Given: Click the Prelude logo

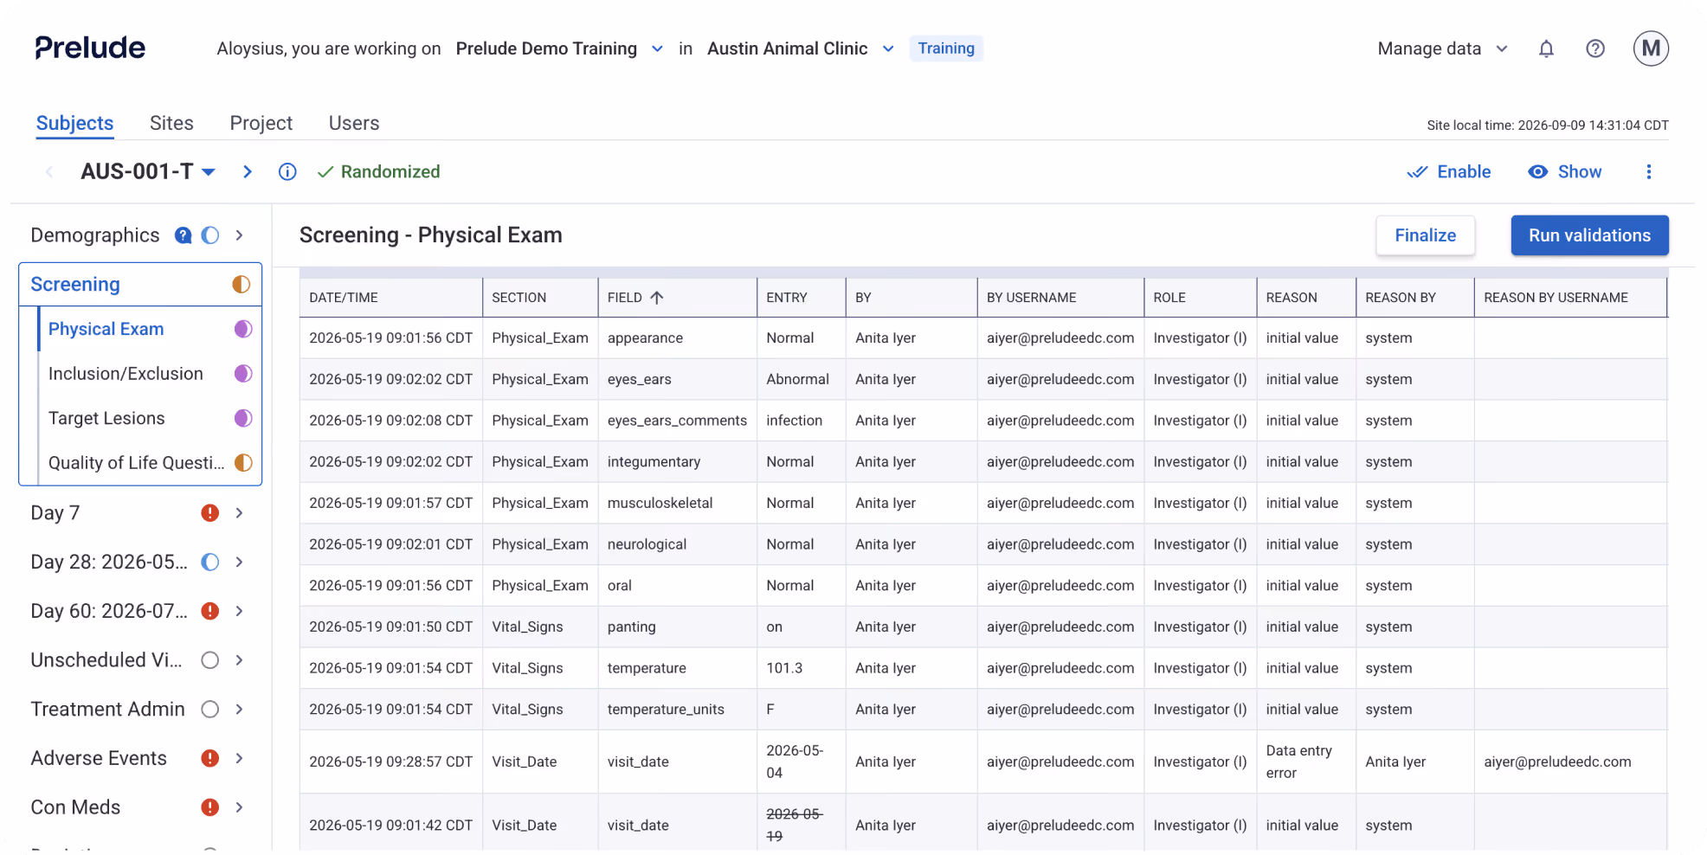Looking at the screenshot, I should (x=90, y=48).
